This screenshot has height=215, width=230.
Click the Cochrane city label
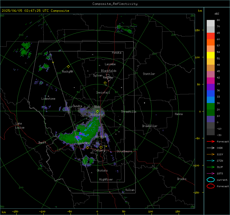pos(84,143)
